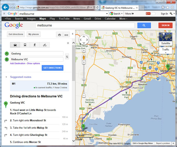Click Show options link
This screenshot has width=177, height=147.
[x=33, y=63]
